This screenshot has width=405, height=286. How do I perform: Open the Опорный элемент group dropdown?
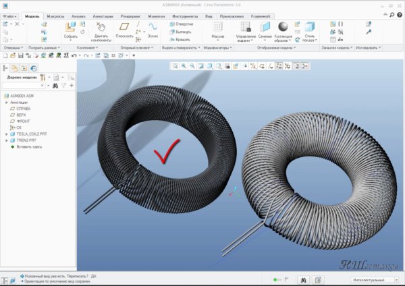click(x=137, y=48)
